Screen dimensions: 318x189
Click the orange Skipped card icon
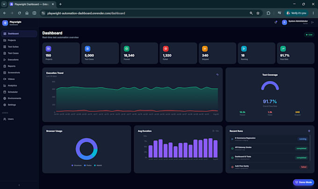pos(205,49)
